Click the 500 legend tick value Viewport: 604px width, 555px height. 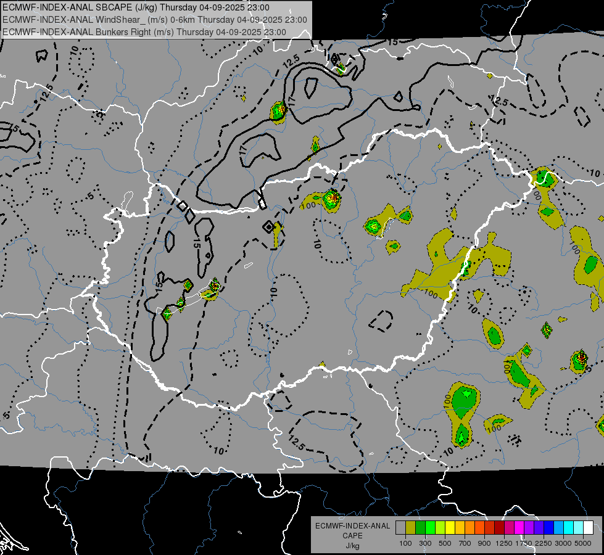[445, 543]
